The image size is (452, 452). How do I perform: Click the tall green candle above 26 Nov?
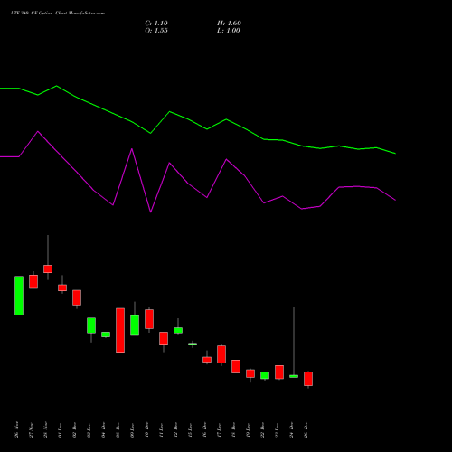[x=19, y=296]
